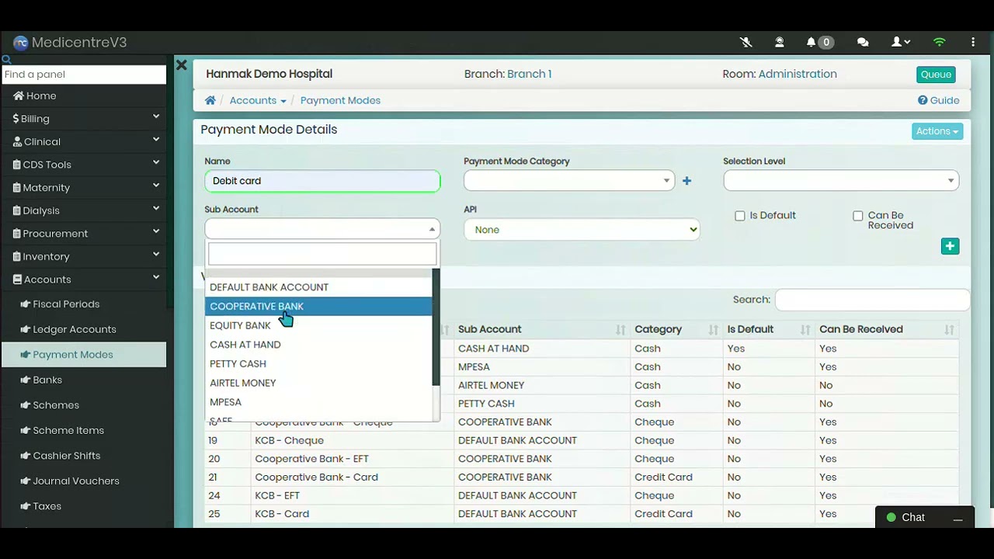This screenshot has width=994, height=559.
Task: Select DEFAULT BANK ACCOUNT option
Action: [318, 287]
